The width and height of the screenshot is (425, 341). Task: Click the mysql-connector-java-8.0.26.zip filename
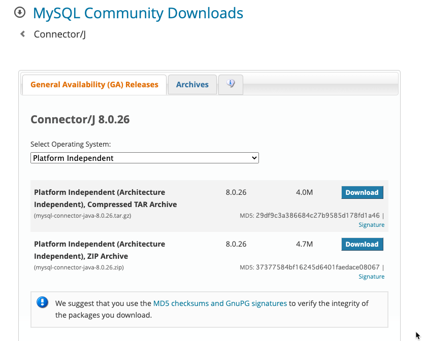[79, 267]
